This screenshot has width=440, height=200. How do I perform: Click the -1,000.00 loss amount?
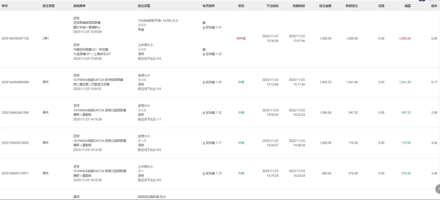[404, 39]
